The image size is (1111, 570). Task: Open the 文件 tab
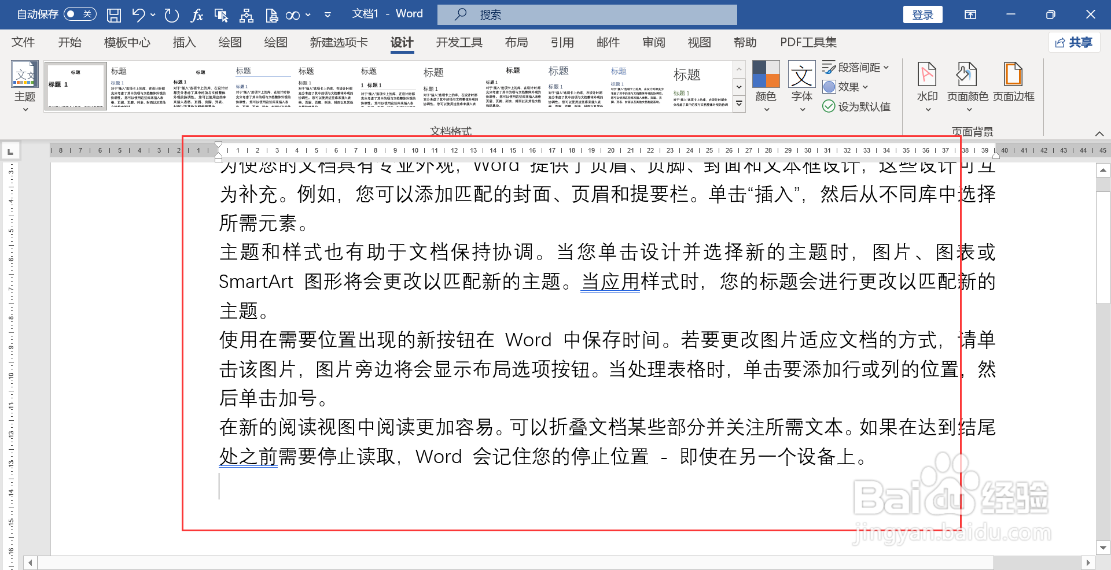(x=23, y=42)
